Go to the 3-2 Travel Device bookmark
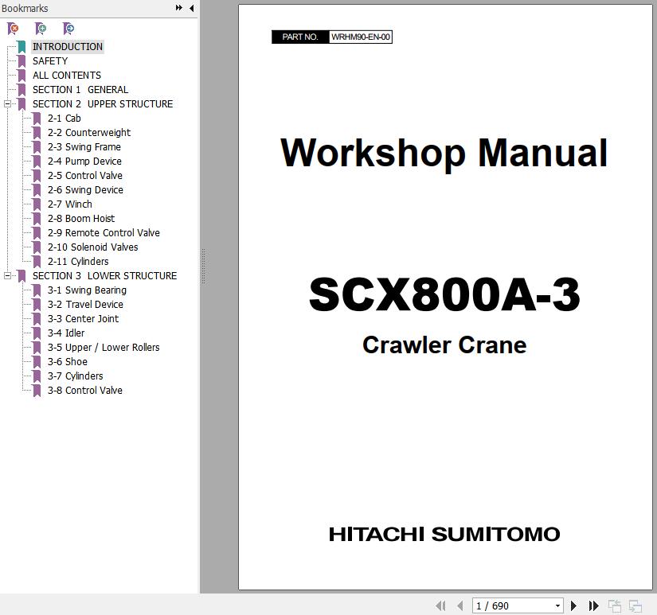Viewport: 657px width, 615px height. click(x=85, y=305)
